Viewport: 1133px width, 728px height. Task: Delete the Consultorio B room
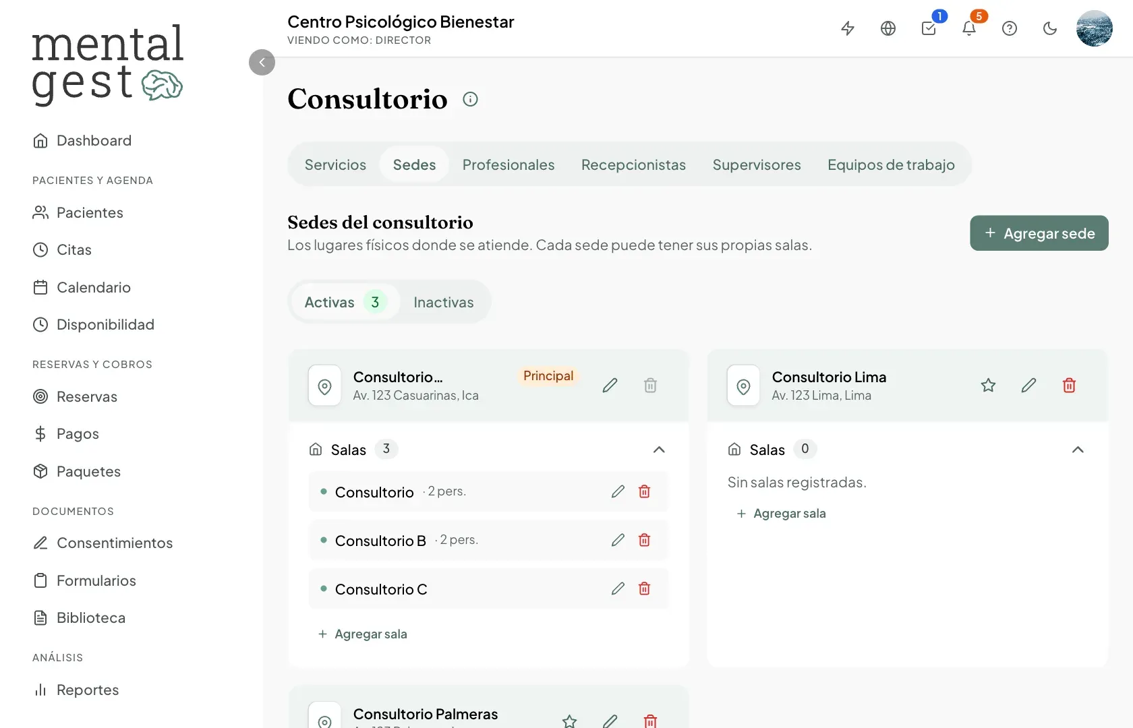(645, 540)
